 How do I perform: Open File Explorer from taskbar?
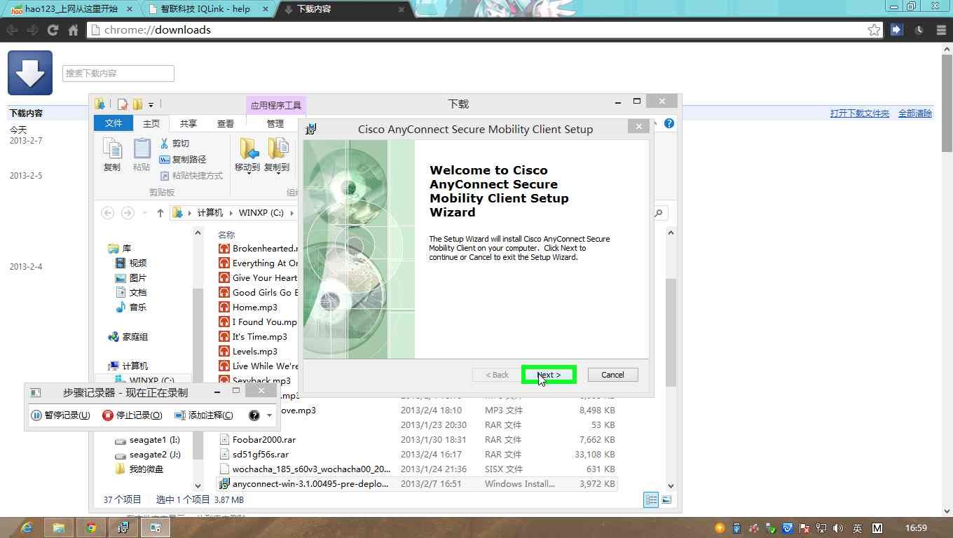(58, 527)
